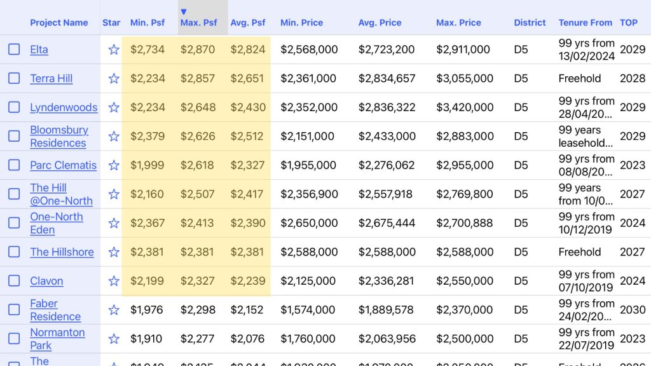Open the Normanton Park project link
This screenshot has height=366, width=651.
(57, 339)
